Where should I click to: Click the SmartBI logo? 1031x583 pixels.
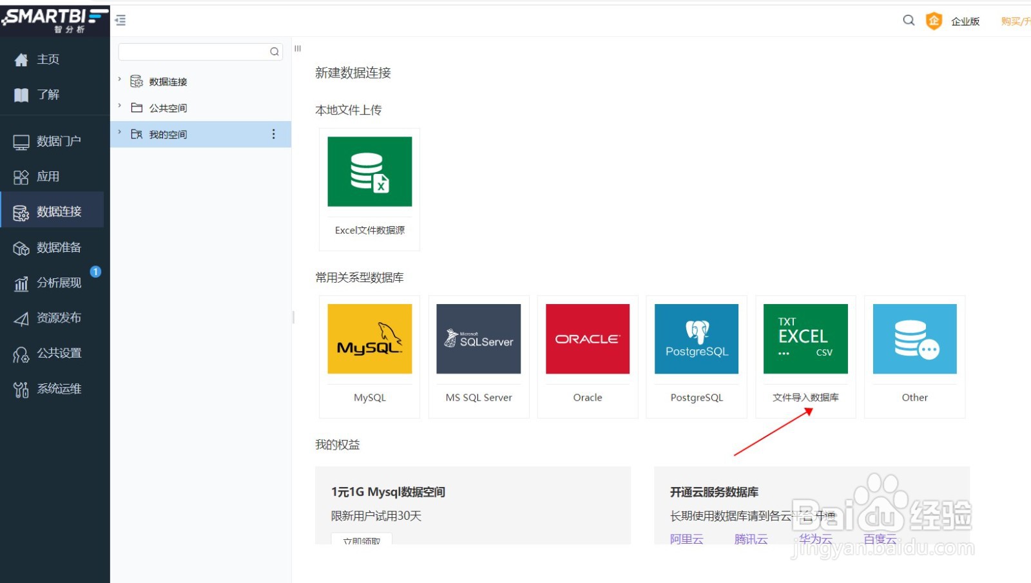pos(55,21)
